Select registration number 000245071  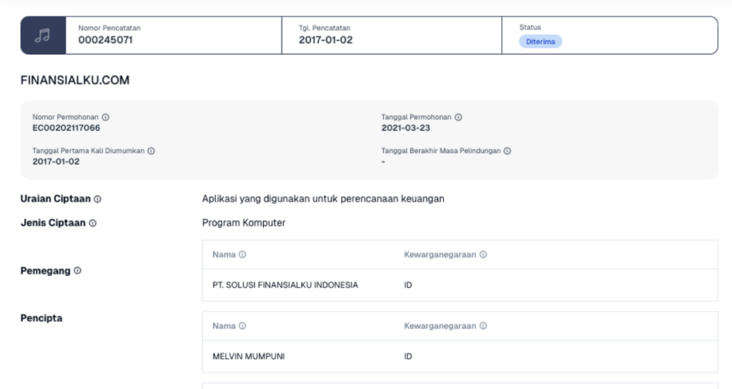106,40
